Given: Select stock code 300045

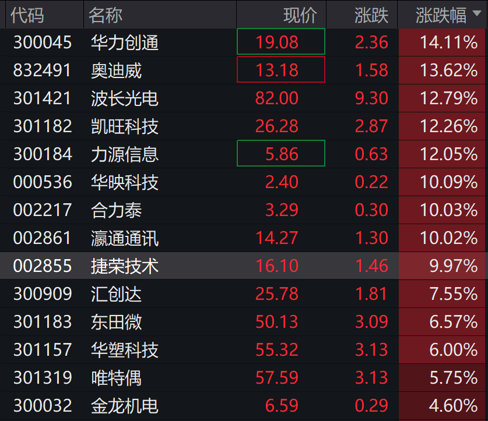Looking at the screenshot, I should [43, 42].
